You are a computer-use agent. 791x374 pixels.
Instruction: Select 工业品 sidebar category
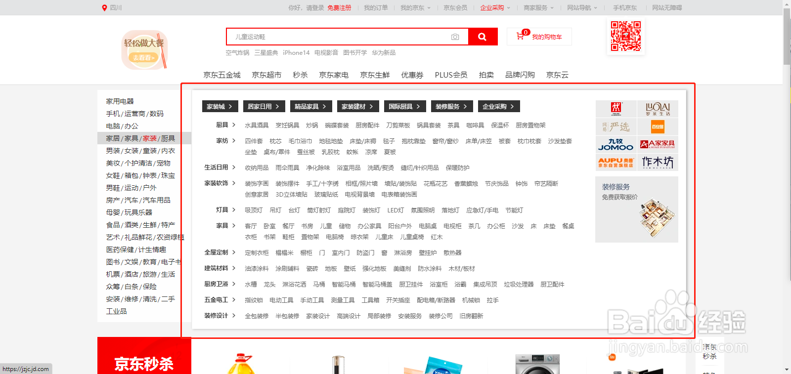click(116, 311)
